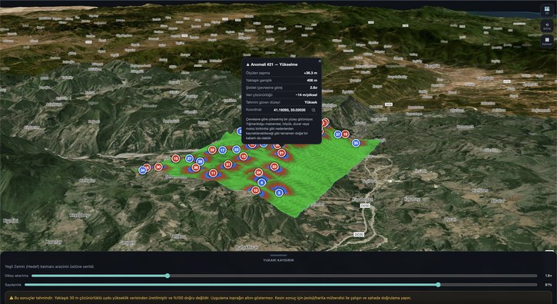Click the Yüksek confidence value
This screenshot has width=557, height=304.
311,102
